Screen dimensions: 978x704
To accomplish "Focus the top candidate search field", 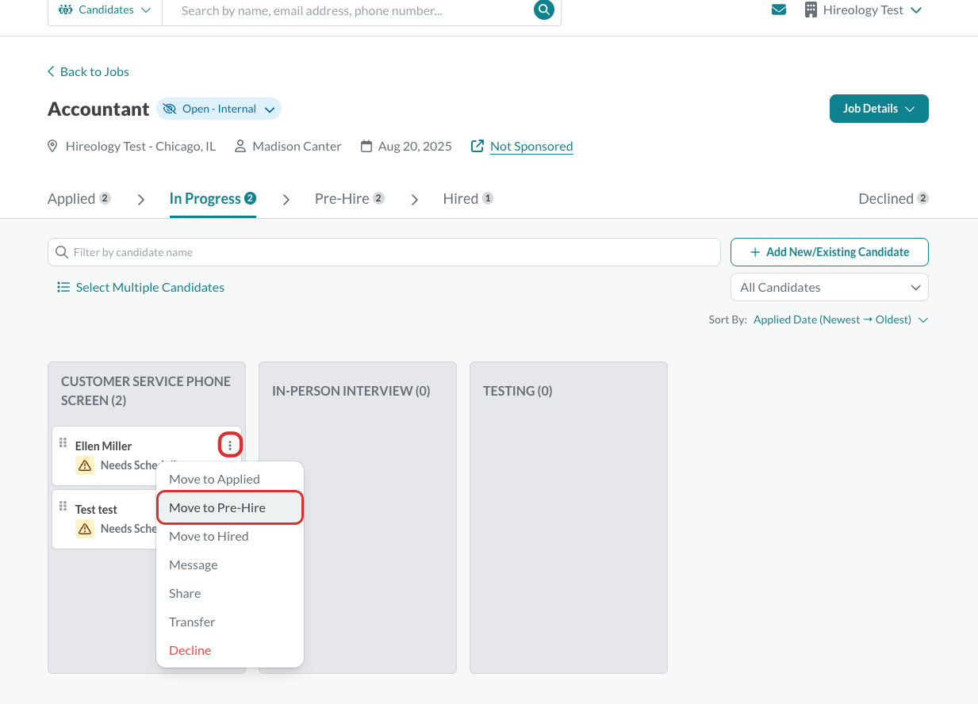I will (x=347, y=11).
